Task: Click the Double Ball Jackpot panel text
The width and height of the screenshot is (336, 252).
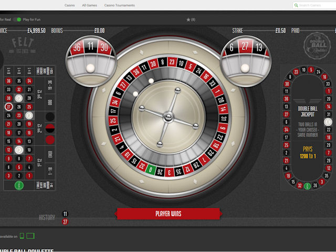Action: [308, 111]
